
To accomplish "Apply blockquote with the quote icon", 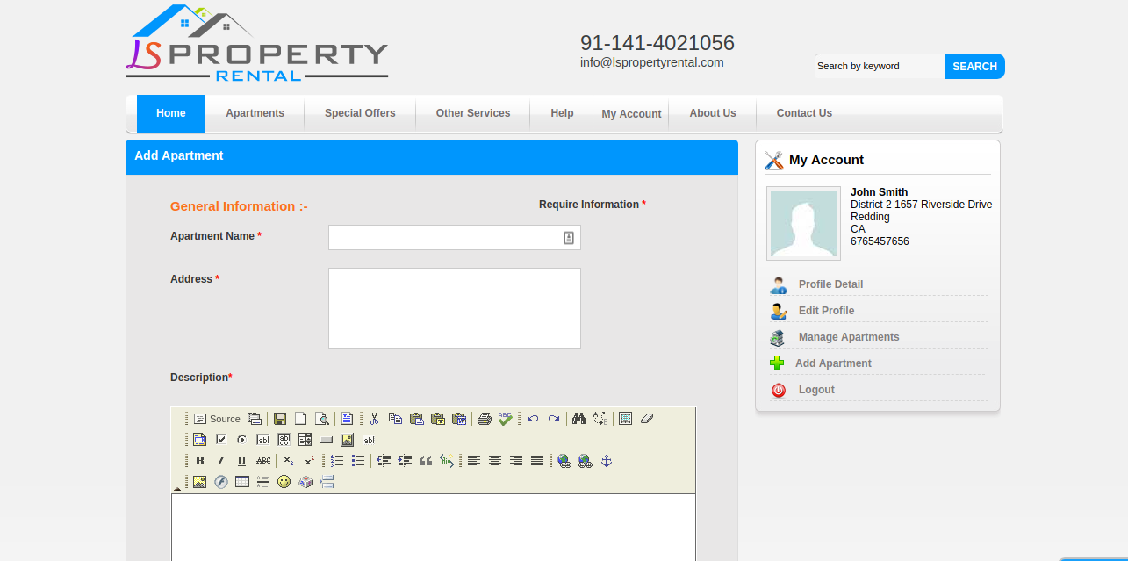I will click(426, 461).
